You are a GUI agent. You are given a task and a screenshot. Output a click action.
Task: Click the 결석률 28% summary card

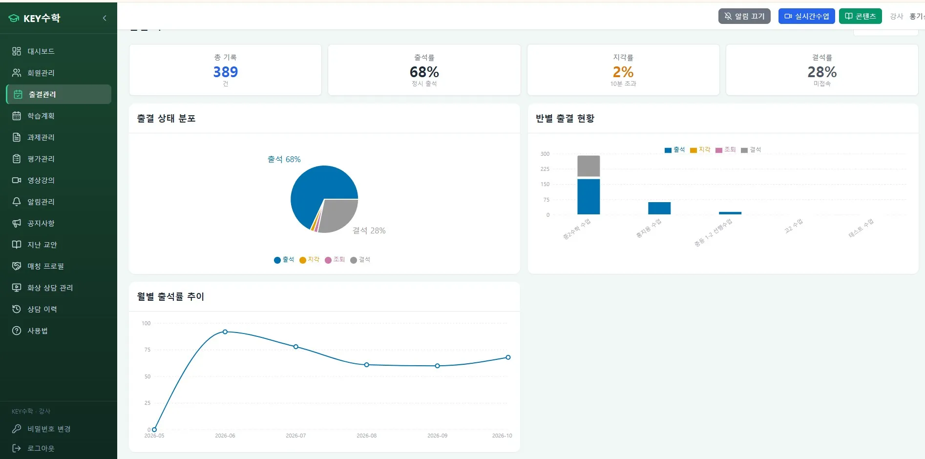pos(822,70)
